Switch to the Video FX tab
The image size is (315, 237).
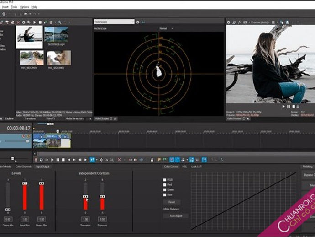coord(50,118)
